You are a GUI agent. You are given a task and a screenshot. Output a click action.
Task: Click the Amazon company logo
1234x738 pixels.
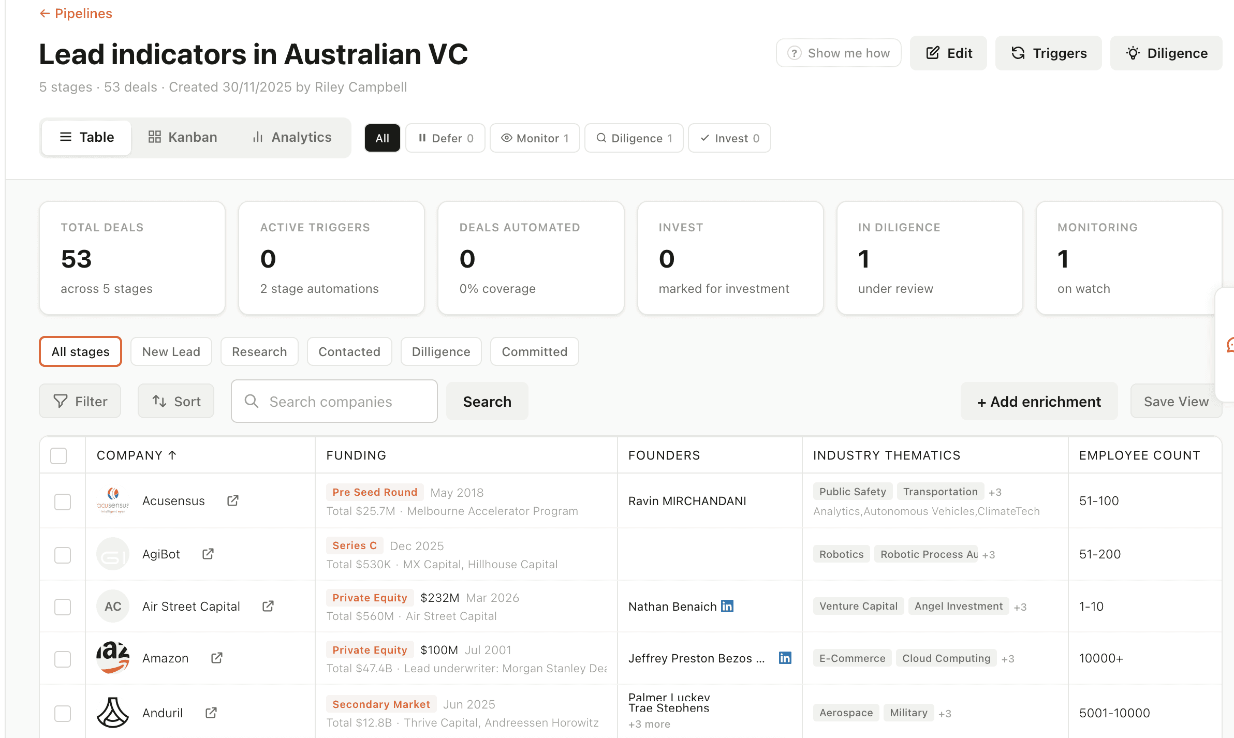[x=113, y=658]
